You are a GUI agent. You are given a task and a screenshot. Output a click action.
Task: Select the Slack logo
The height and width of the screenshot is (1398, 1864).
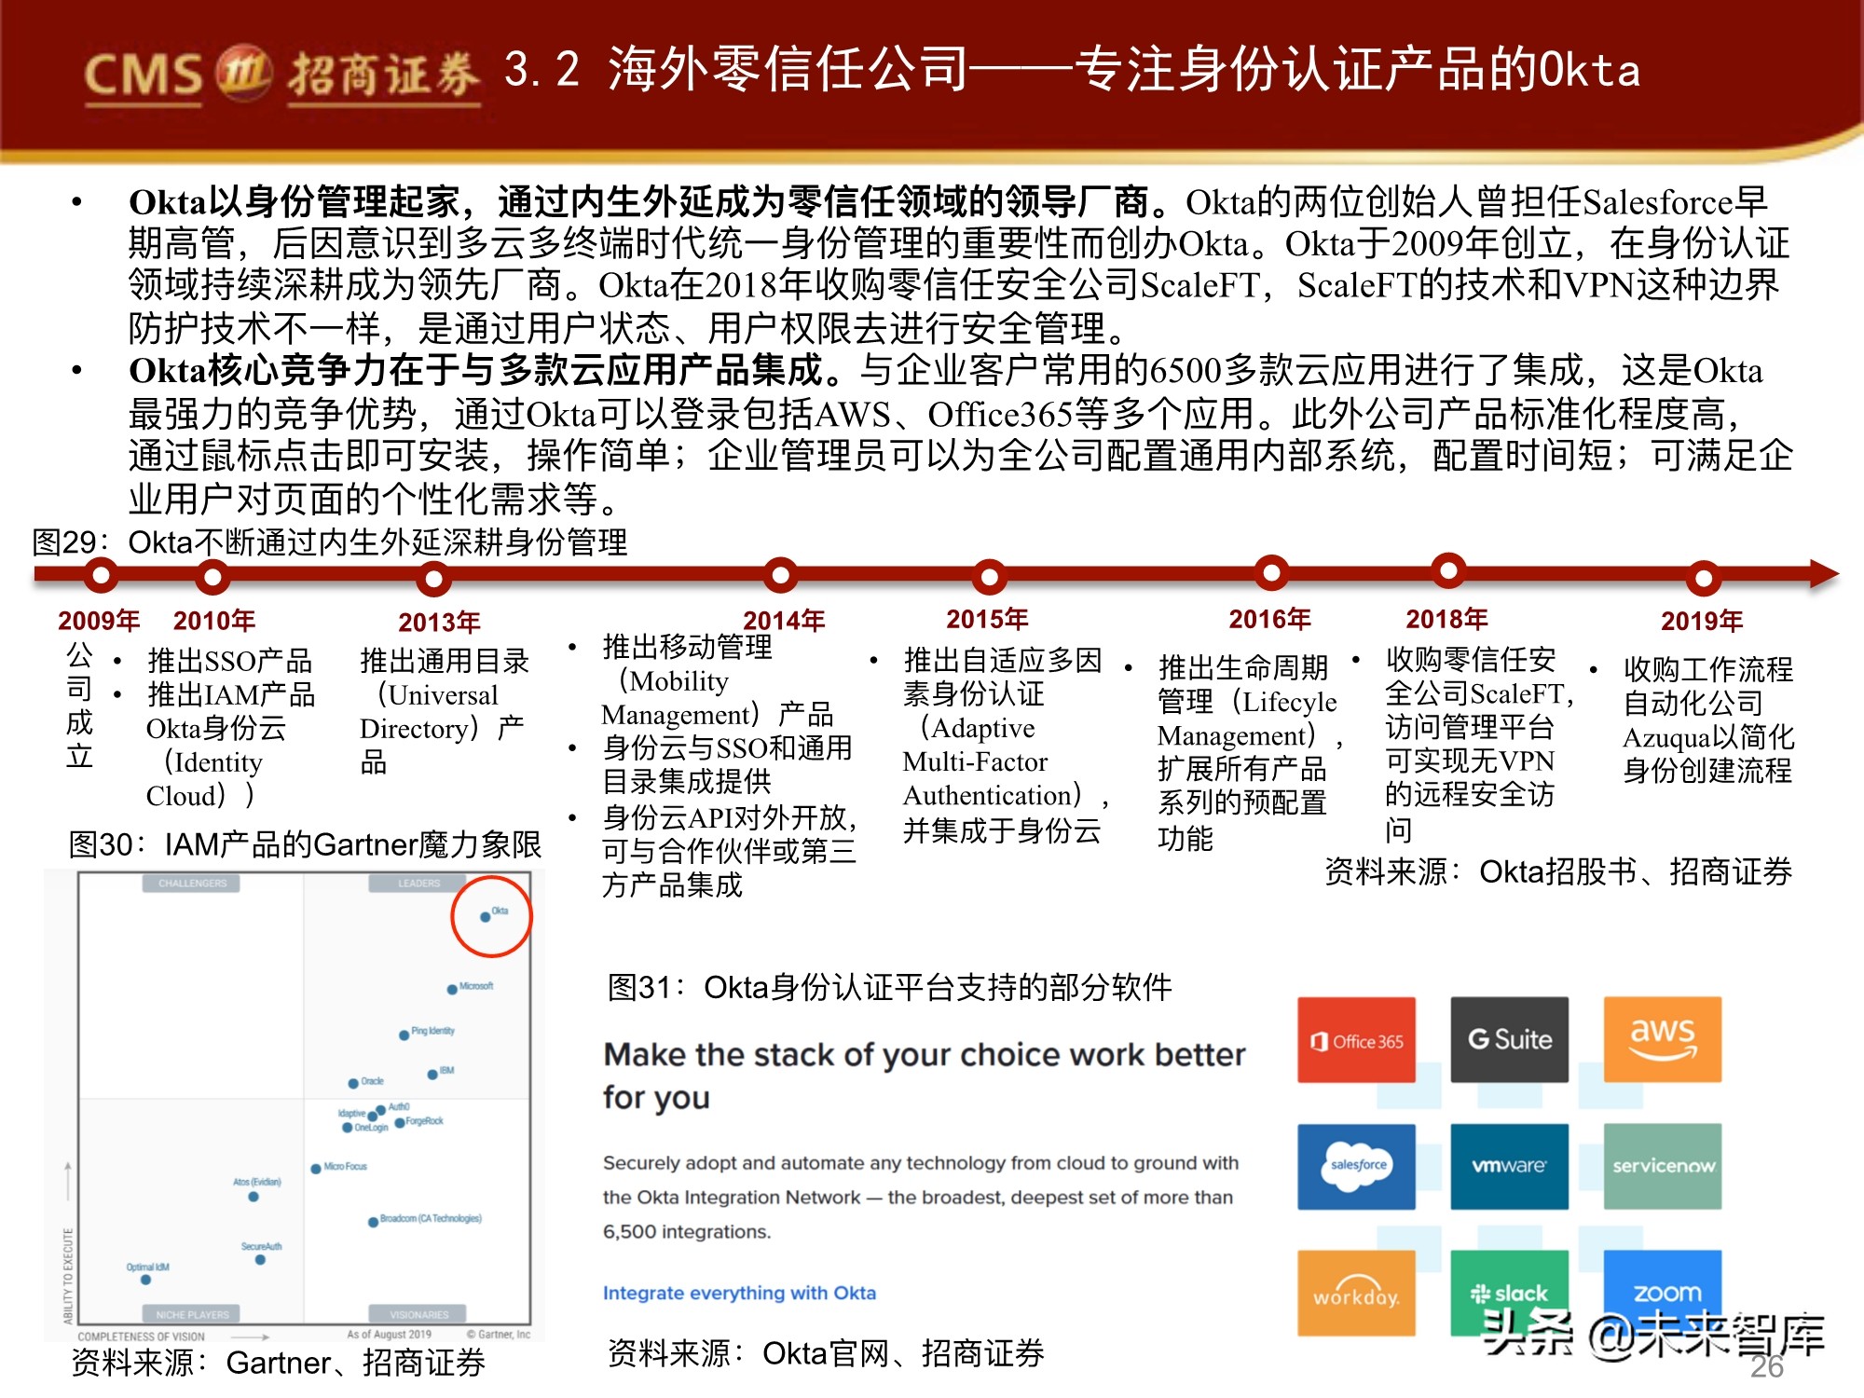(1508, 1294)
